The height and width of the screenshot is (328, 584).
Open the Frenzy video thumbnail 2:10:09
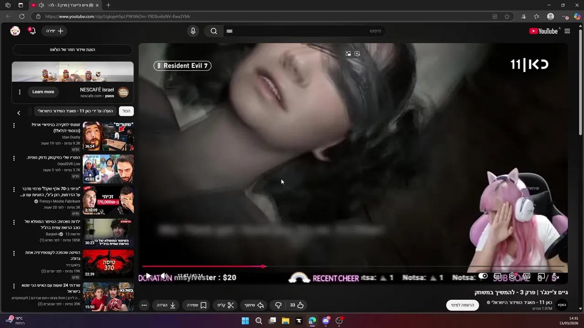(108, 200)
